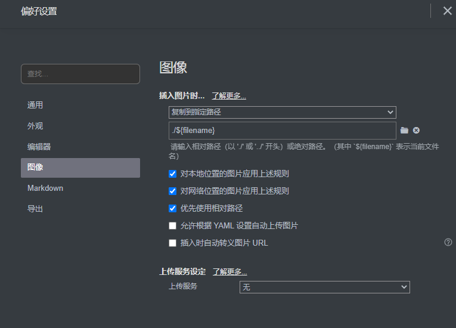Go to Markdown settings
Image resolution: width=456 pixels, height=328 pixels.
tap(45, 188)
